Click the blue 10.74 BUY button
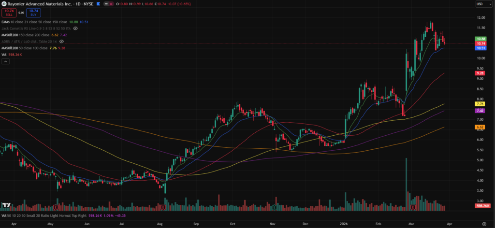The height and width of the screenshot is (228, 495). (x=33, y=12)
